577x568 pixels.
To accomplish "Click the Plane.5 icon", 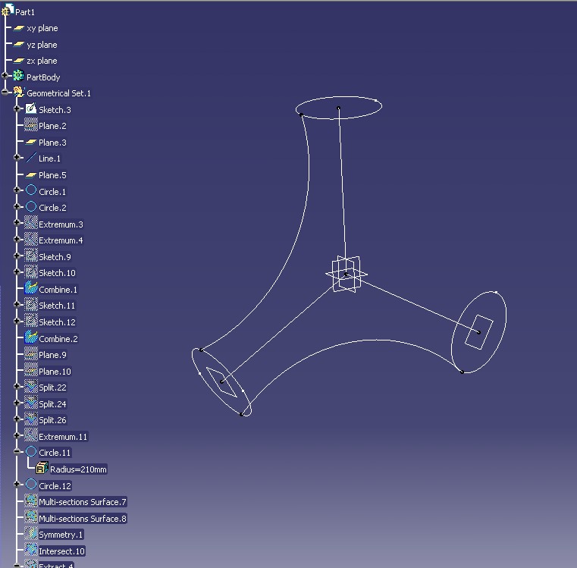I will [x=31, y=175].
